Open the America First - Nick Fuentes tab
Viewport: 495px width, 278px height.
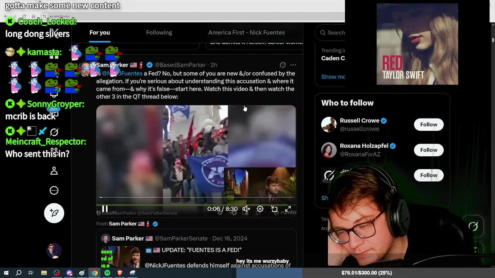(x=246, y=32)
